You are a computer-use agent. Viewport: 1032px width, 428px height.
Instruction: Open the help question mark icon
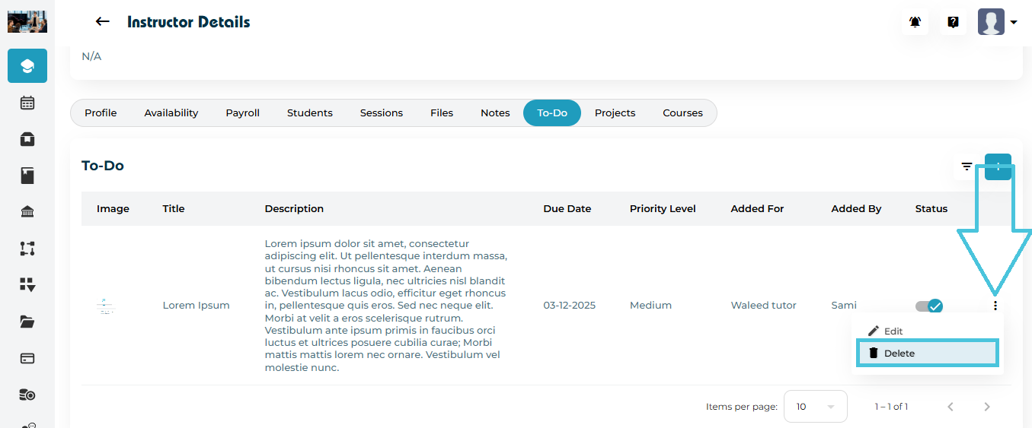pos(953,22)
